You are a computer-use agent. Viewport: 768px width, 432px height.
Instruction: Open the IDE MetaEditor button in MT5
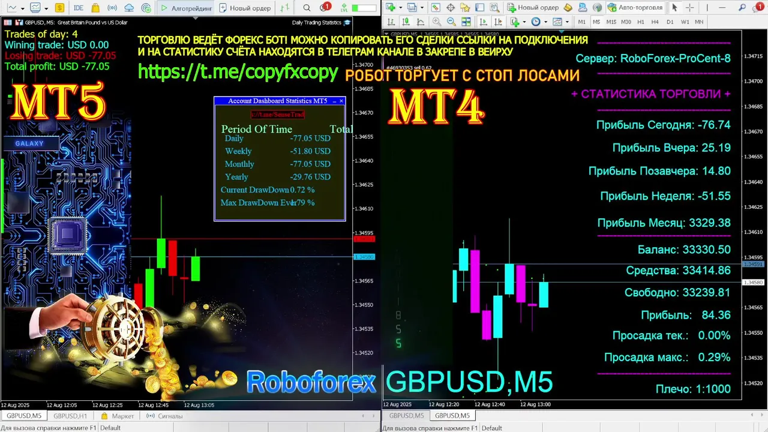[x=79, y=8]
